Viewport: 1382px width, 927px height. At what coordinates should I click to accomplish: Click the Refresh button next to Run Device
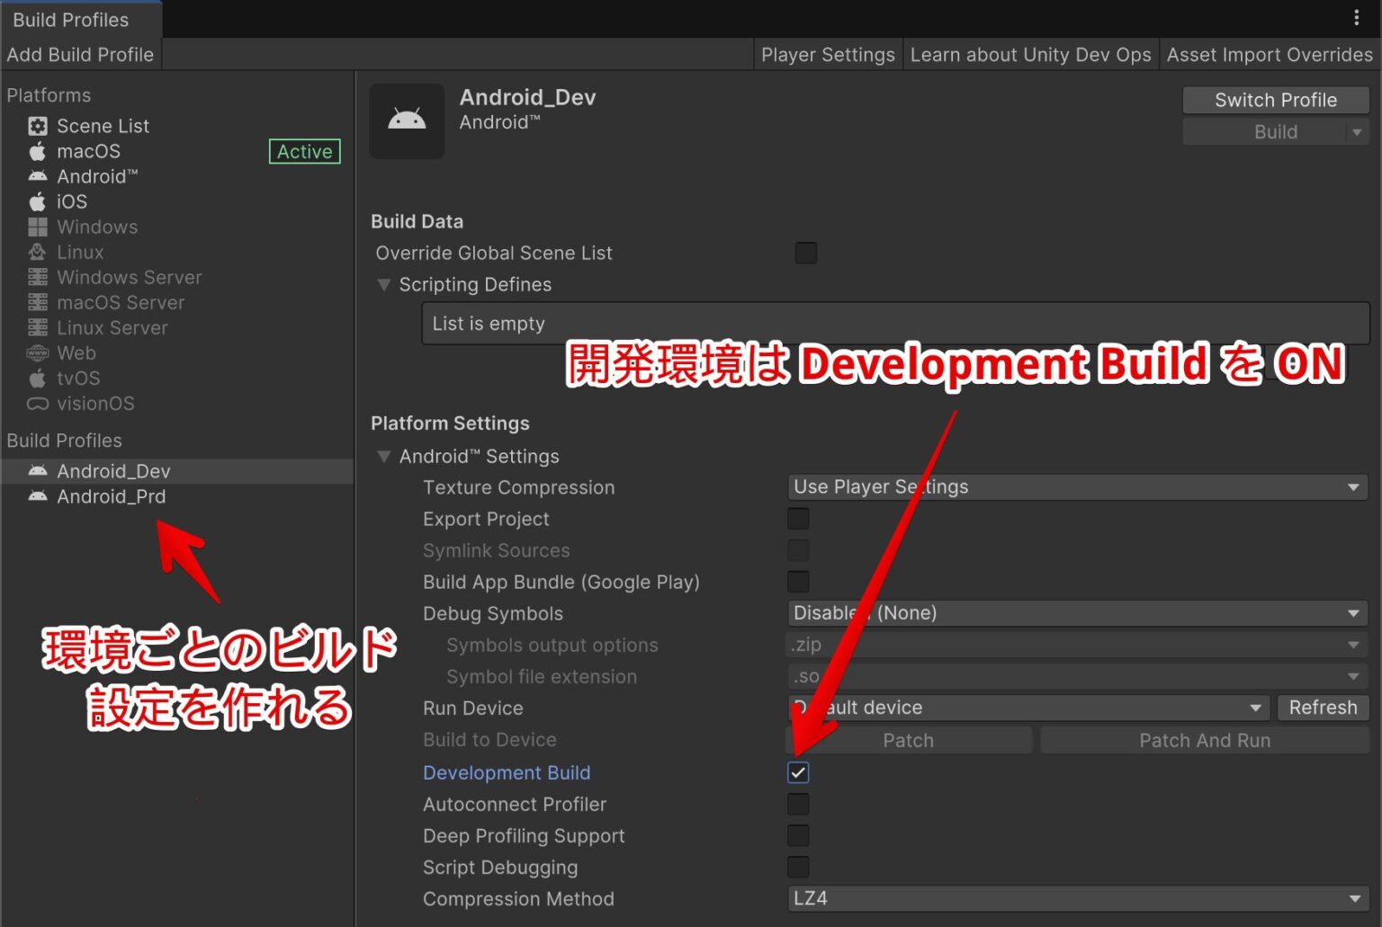point(1323,708)
